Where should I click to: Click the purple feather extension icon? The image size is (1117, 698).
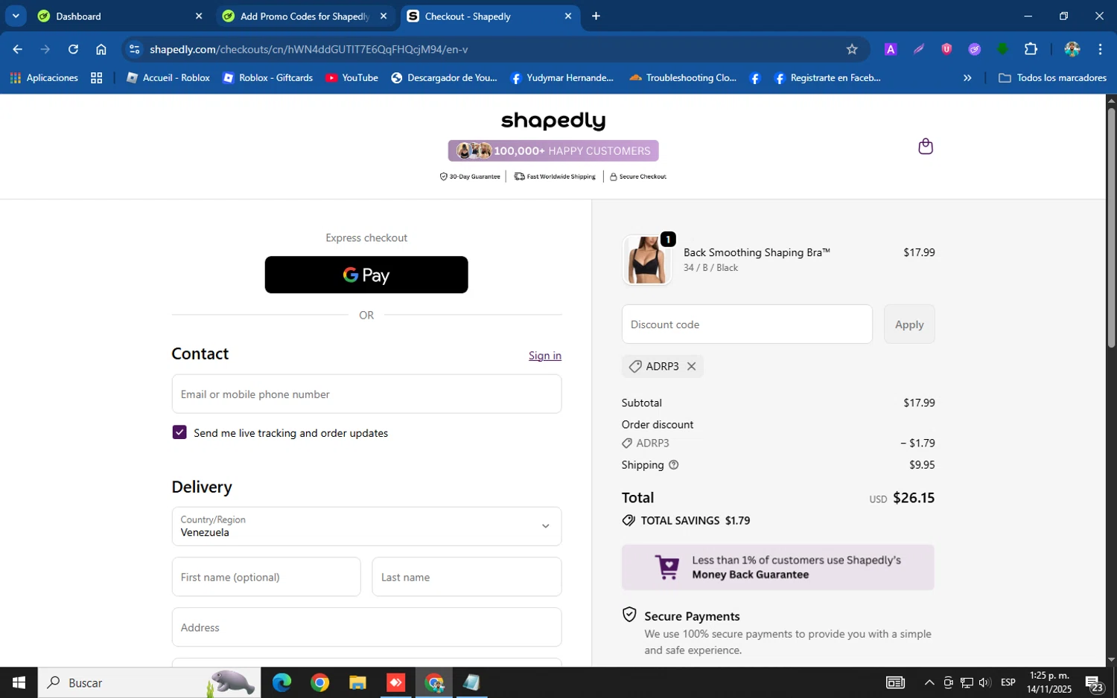pos(918,49)
